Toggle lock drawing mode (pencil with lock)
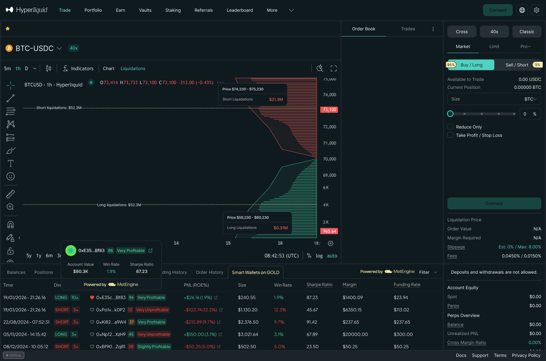 tap(10, 238)
